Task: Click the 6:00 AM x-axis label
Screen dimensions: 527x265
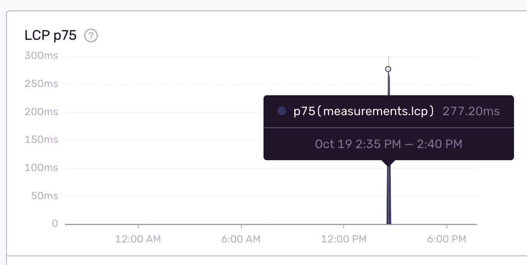Action: (x=241, y=239)
